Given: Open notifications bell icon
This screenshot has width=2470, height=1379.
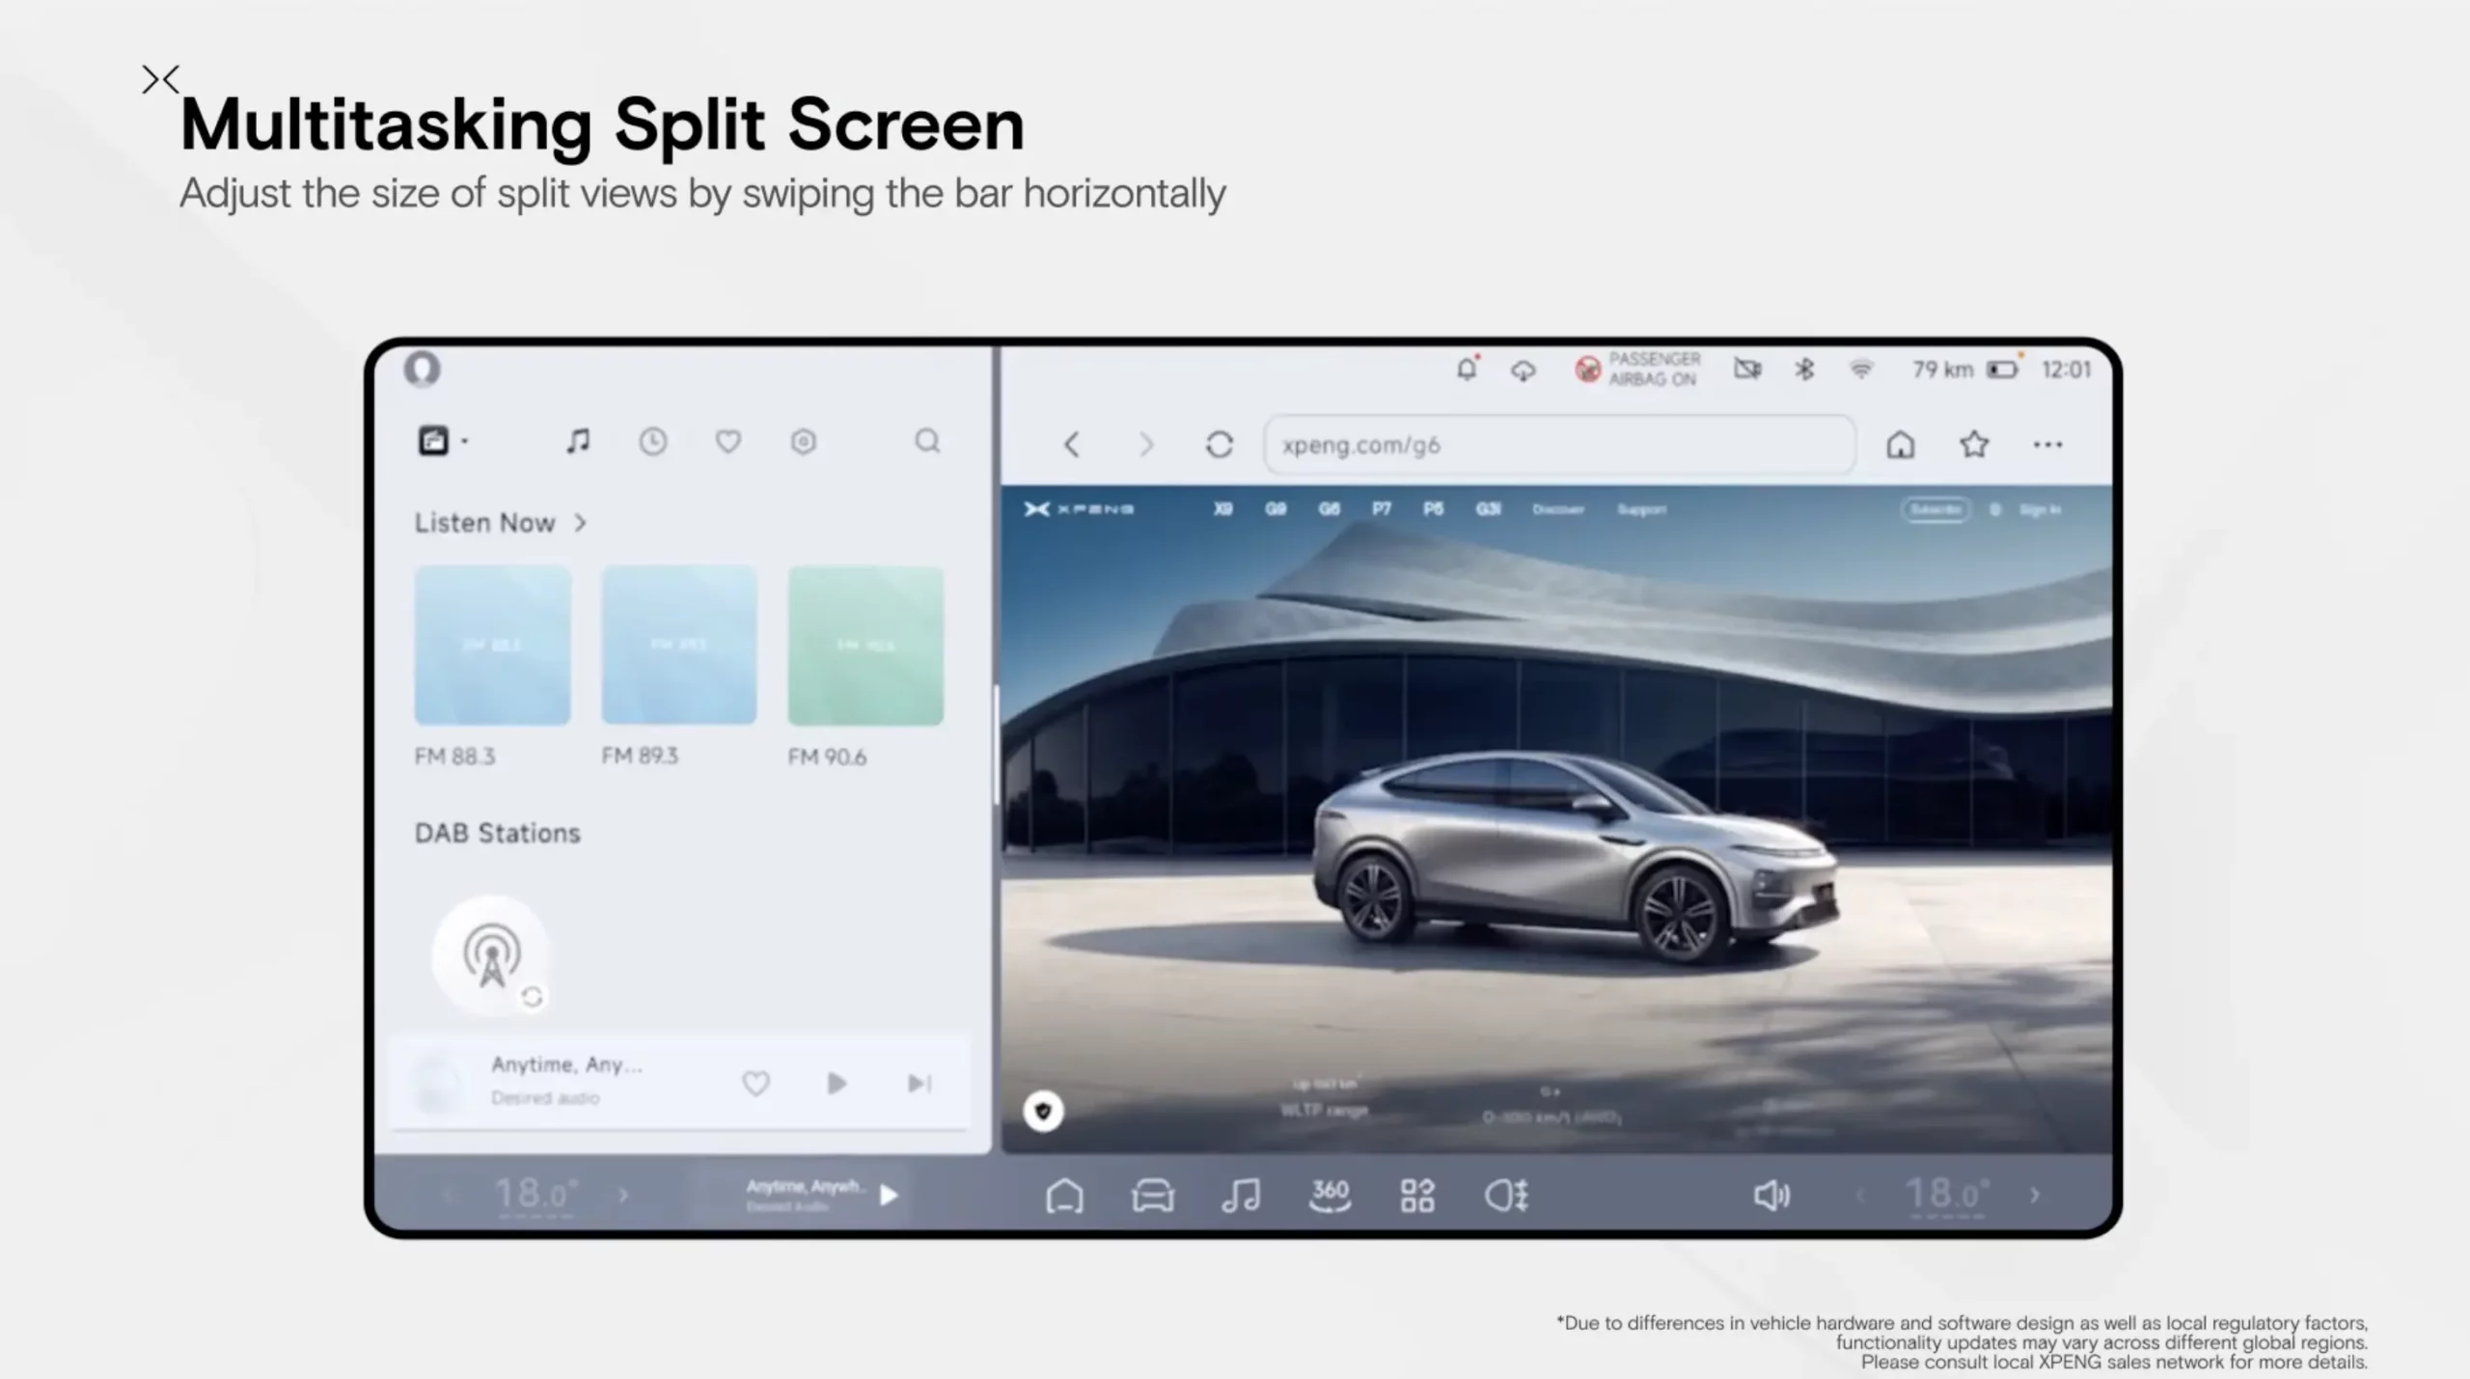Looking at the screenshot, I should click(x=1467, y=370).
